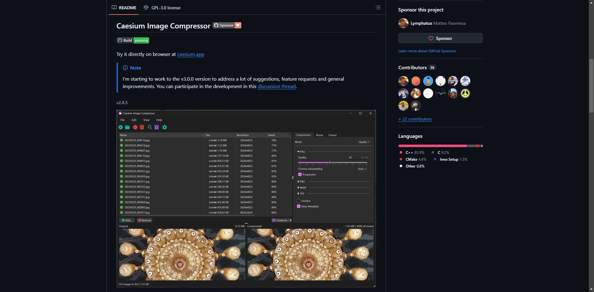Viewport: 594px width, 292px height.
Task: Select the Resize tab in Caesium screenshot
Action: pos(320,135)
